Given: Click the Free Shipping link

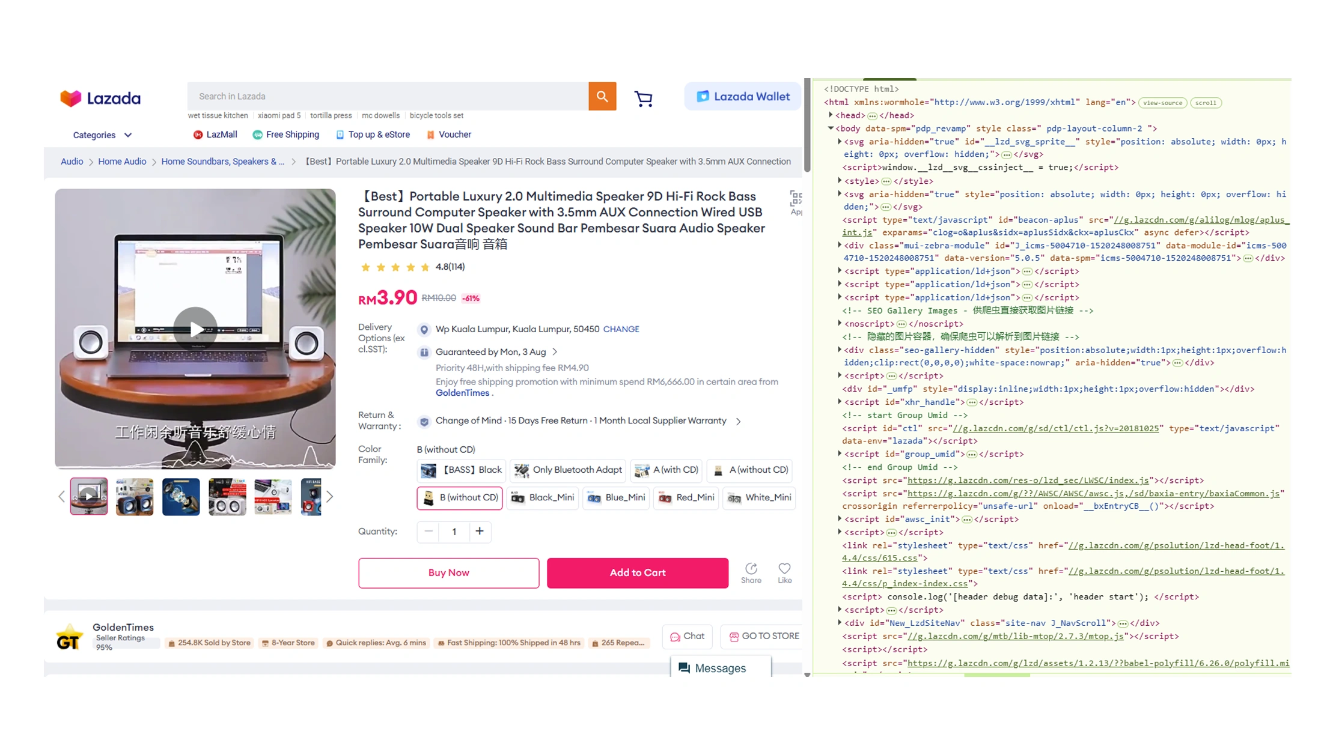Looking at the screenshot, I should point(286,135).
